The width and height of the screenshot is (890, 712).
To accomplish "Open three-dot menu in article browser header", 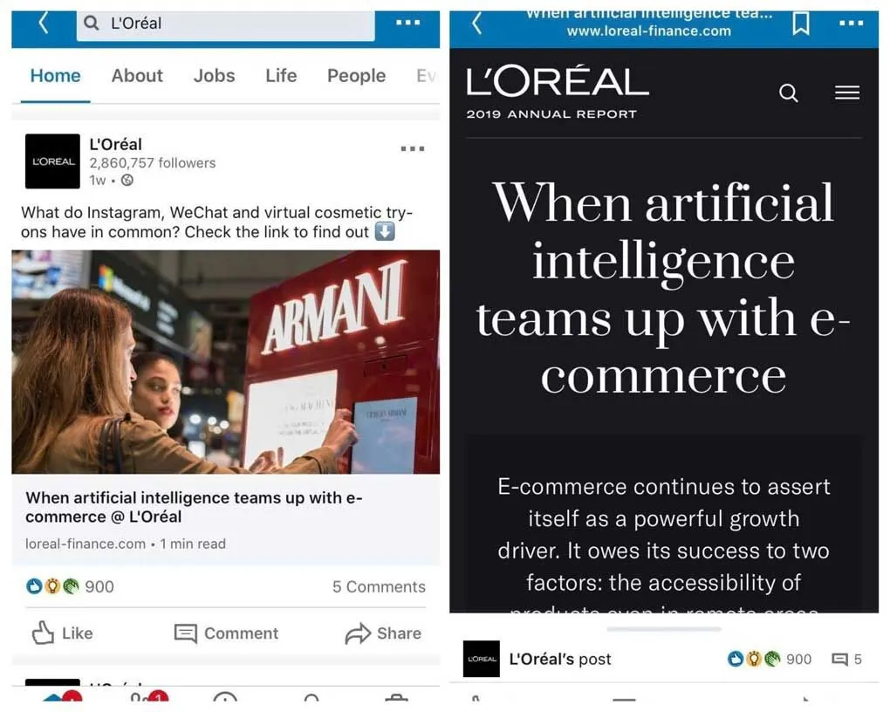I will tap(851, 24).
